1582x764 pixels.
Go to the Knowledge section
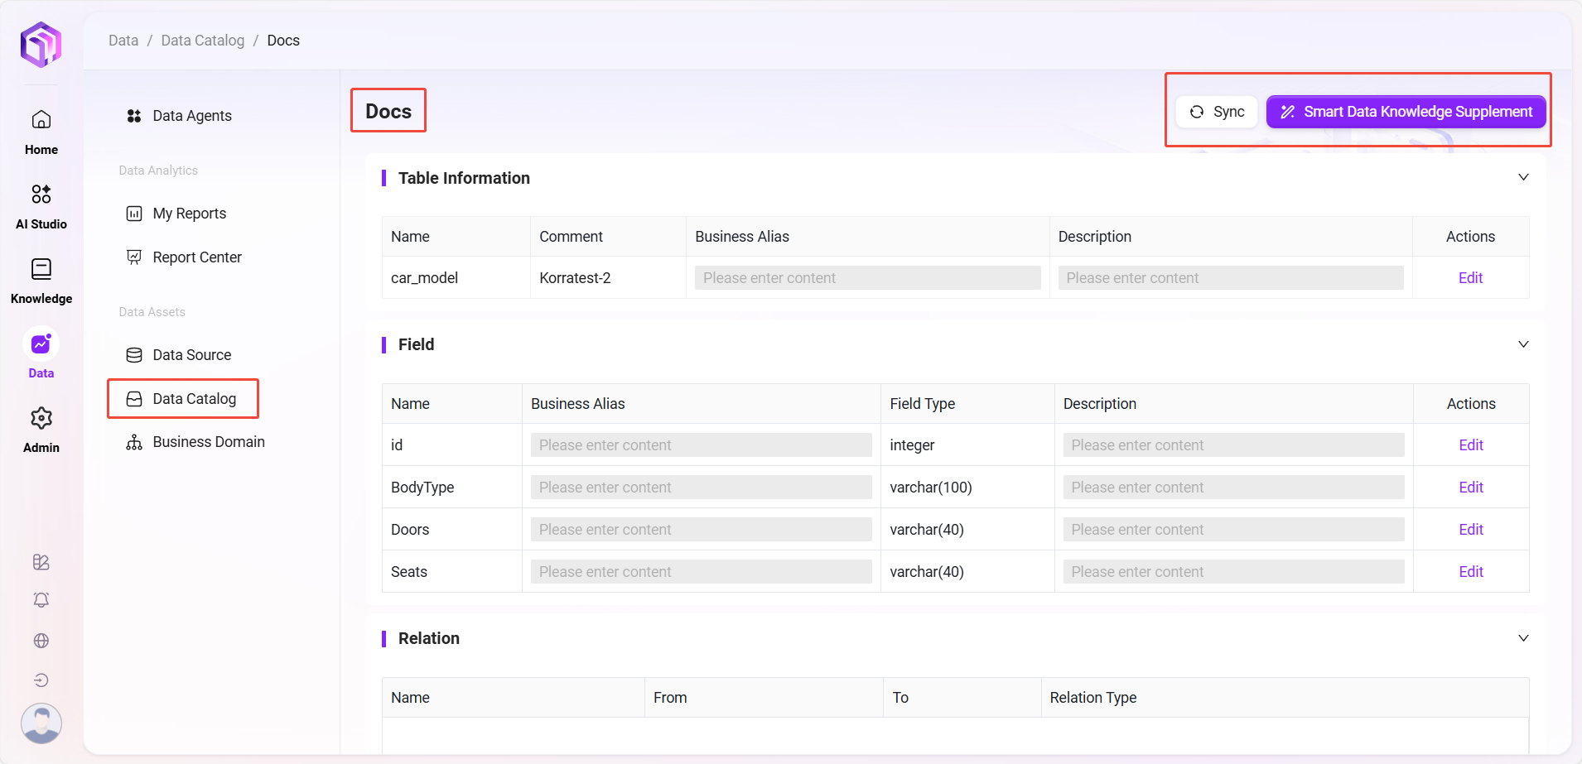(41, 281)
